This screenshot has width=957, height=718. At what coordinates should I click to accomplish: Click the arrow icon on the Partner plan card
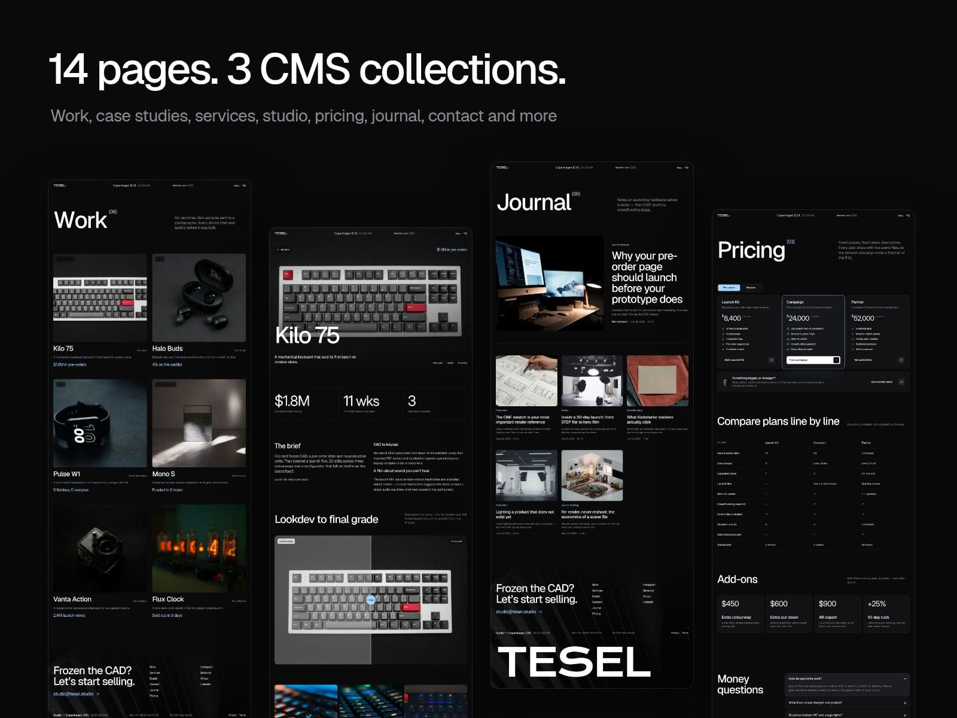pyautogui.click(x=901, y=360)
